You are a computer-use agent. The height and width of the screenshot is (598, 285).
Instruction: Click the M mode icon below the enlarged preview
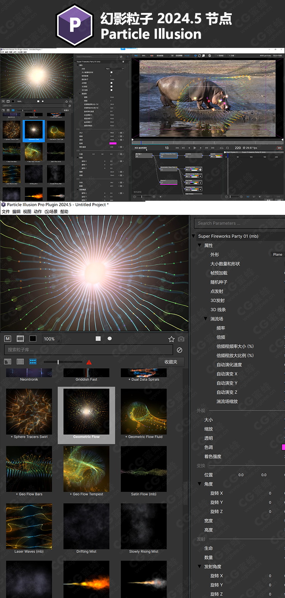8,339
